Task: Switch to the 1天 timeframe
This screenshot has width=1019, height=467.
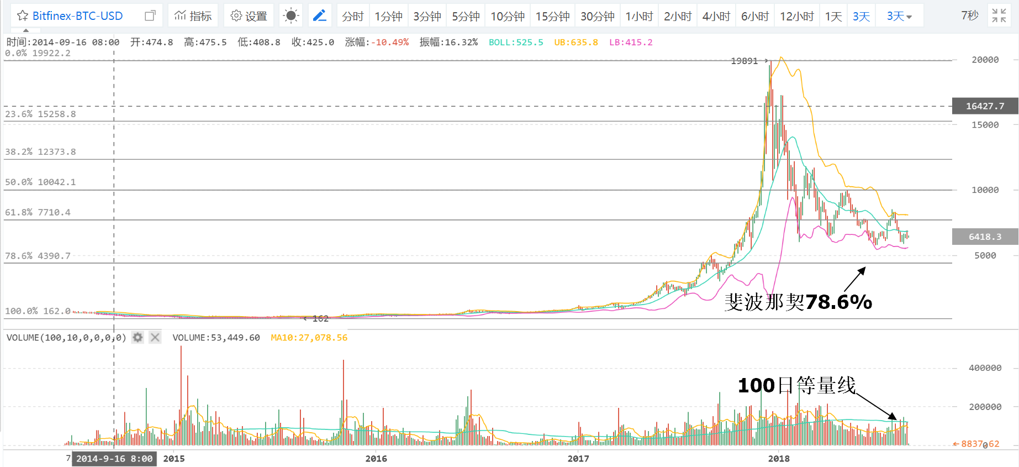Action: pyautogui.click(x=833, y=16)
